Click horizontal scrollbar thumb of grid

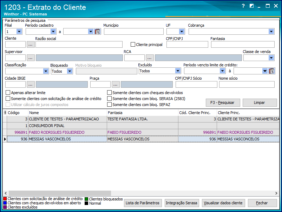click(60, 193)
